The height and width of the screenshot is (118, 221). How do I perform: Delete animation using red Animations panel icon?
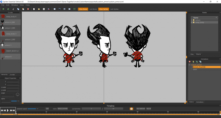click(x=190, y=62)
